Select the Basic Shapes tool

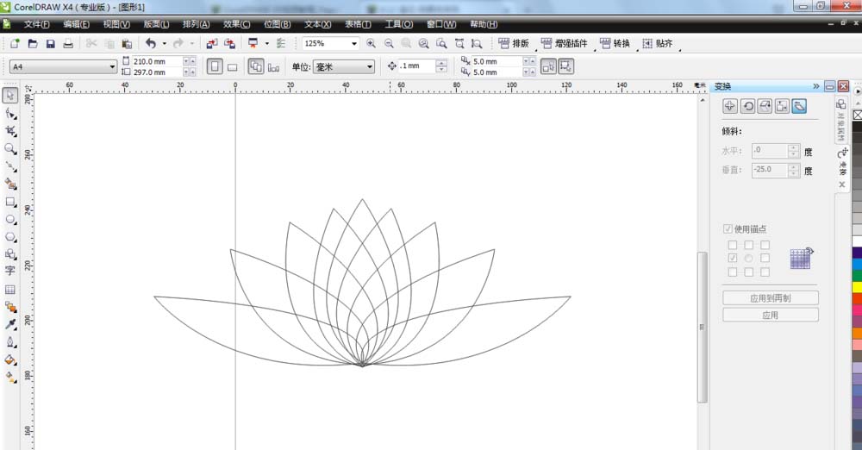9,253
